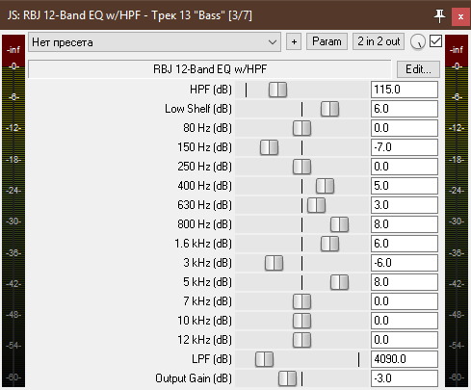Click the 150 Hz slider handle
Image resolution: width=471 pixels, height=390 pixels.
[269, 147]
